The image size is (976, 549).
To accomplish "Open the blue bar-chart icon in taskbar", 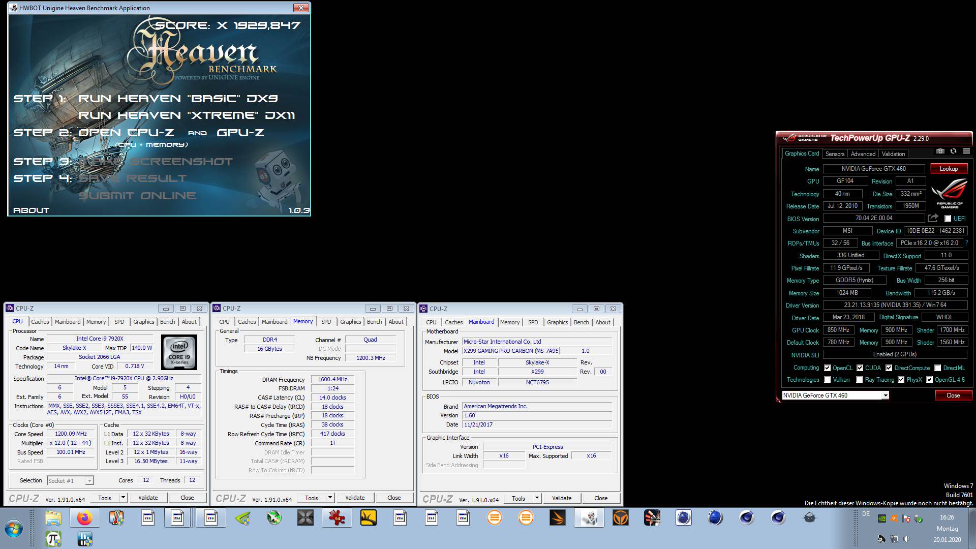I will [x=85, y=539].
